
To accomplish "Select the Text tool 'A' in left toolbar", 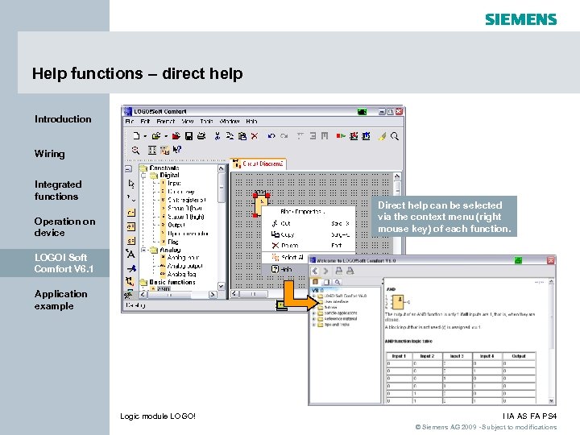I will click(130, 254).
